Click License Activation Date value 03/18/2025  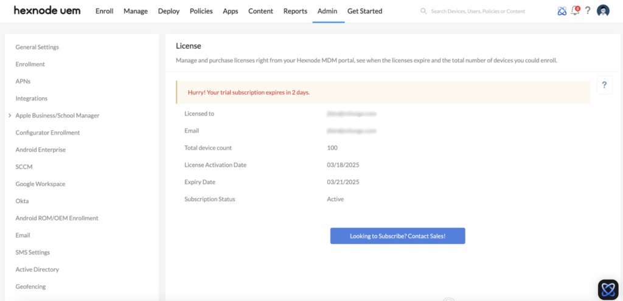click(343, 165)
